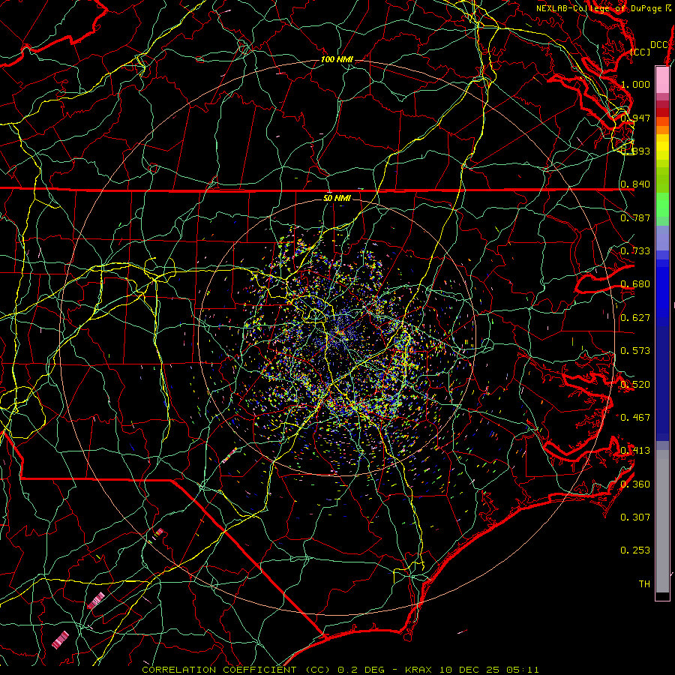Image resolution: width=675 pixels, height=675 pixels.
Task: Click the 50 NMI range ring label
Action: click(337, 198)
